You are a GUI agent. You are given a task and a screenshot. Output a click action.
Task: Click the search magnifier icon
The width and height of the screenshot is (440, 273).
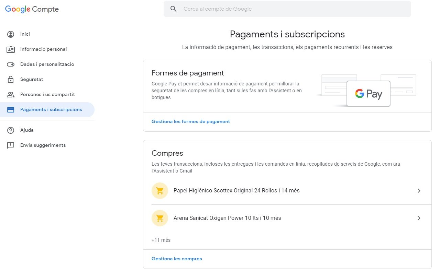[x=173, y=9]
